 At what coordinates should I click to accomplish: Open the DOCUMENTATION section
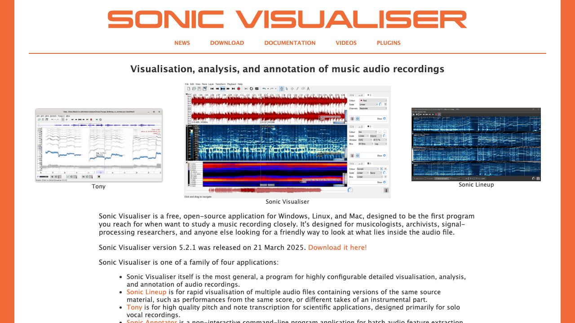tap(290, 43)
